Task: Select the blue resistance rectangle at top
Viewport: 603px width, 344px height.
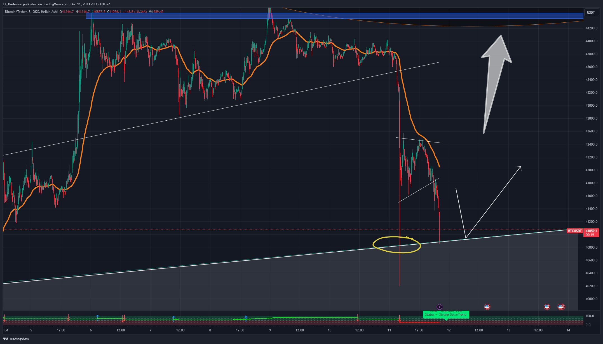Action: [335, 16]
